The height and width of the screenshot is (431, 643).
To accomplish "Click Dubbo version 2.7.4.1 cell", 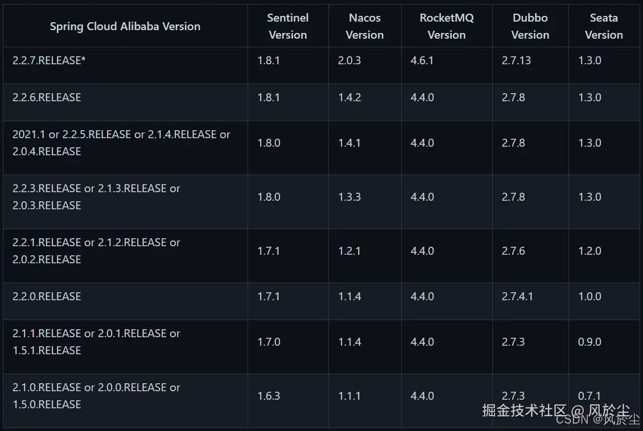I will coord(517,296).
